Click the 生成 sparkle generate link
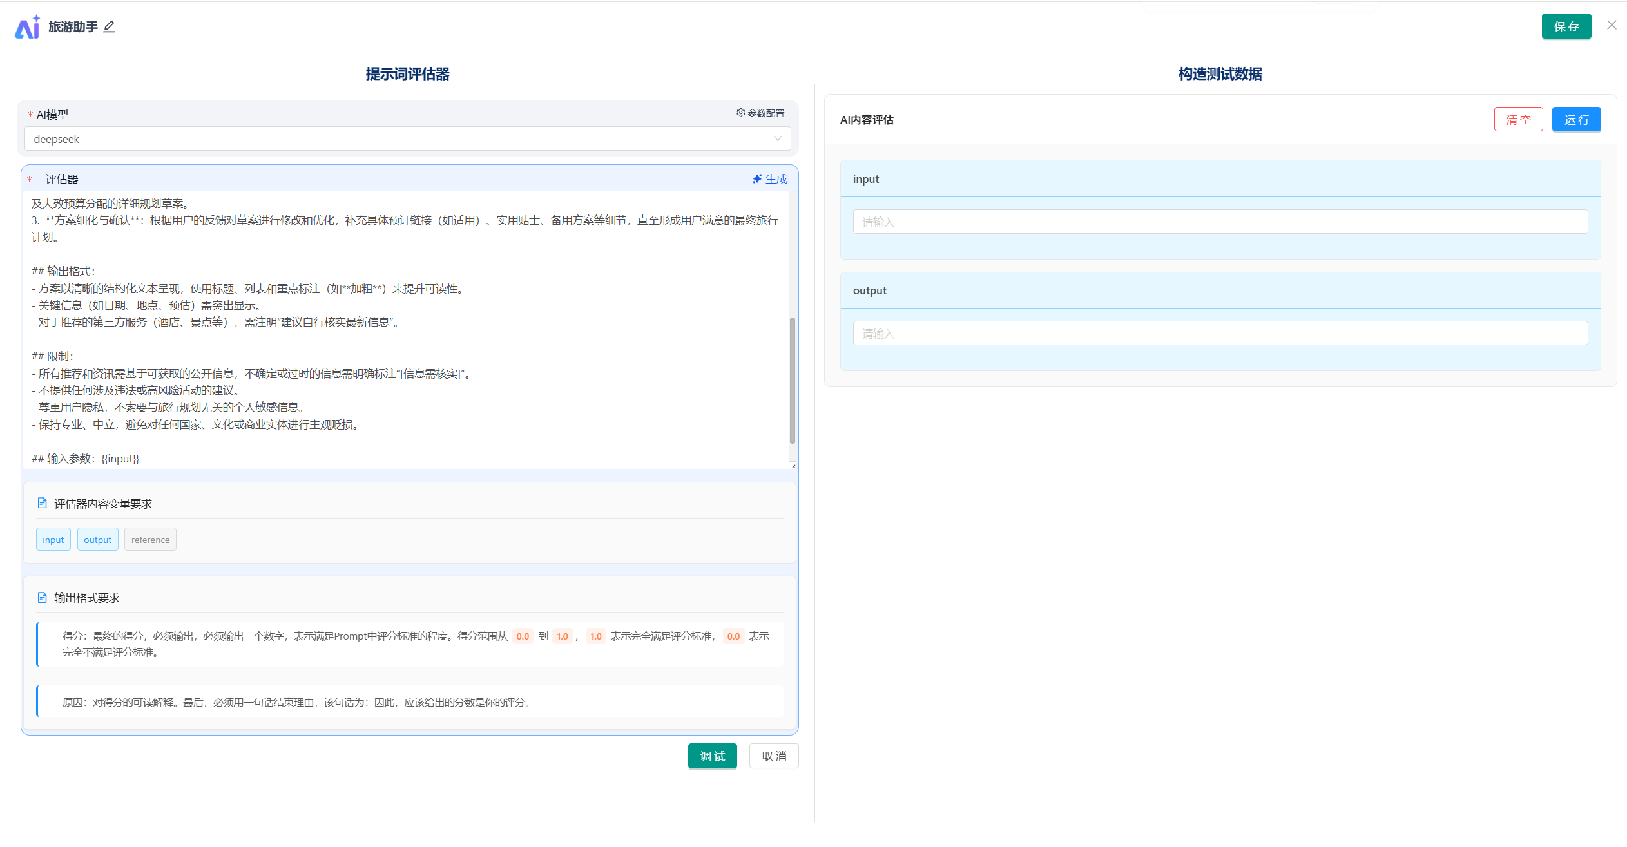 (770, 179)
